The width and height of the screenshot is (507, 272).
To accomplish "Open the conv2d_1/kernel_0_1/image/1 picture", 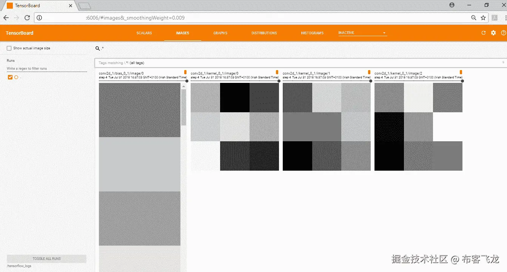I will 327,127.
